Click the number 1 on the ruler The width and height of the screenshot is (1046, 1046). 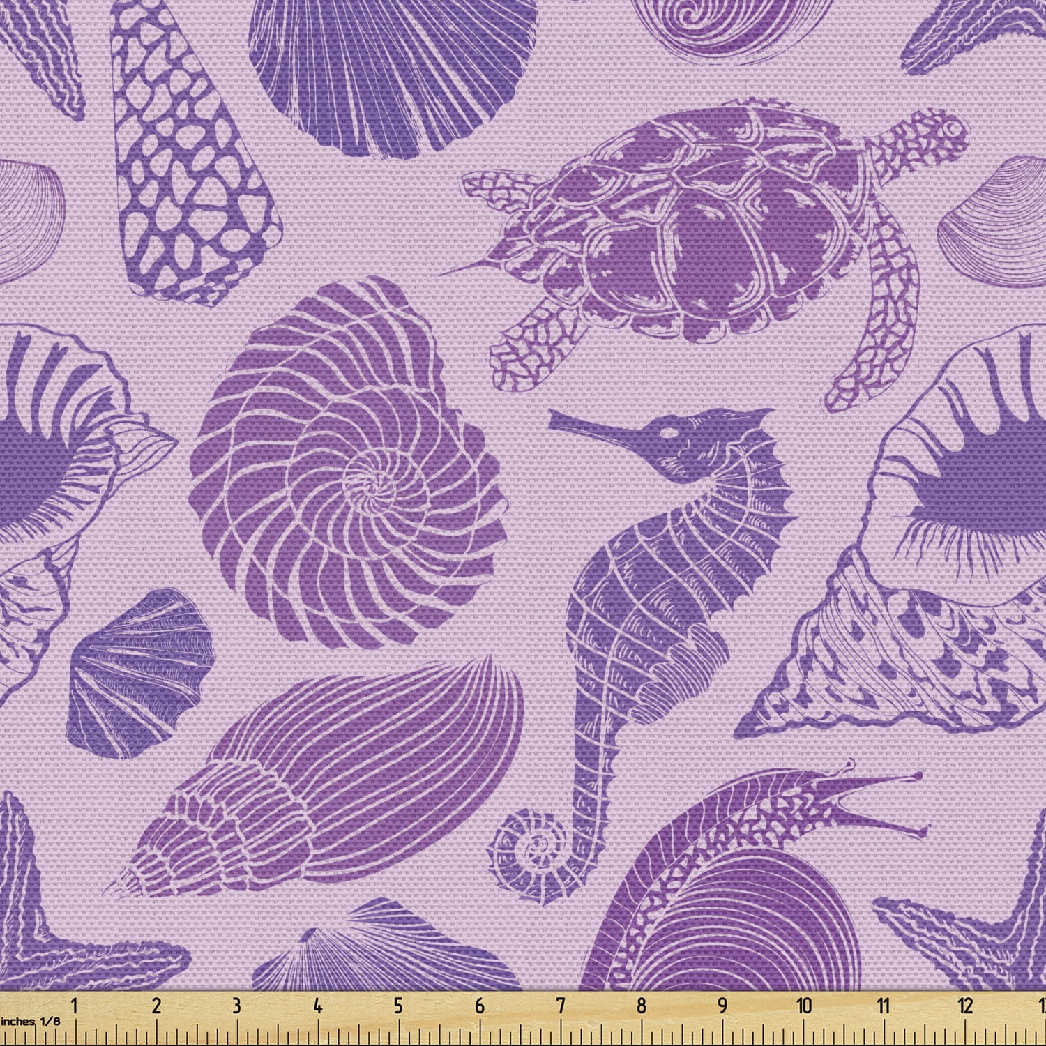tap(75, 1006)
